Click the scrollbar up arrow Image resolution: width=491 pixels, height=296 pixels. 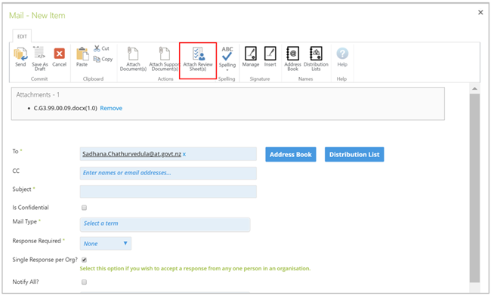coord(474,88)
